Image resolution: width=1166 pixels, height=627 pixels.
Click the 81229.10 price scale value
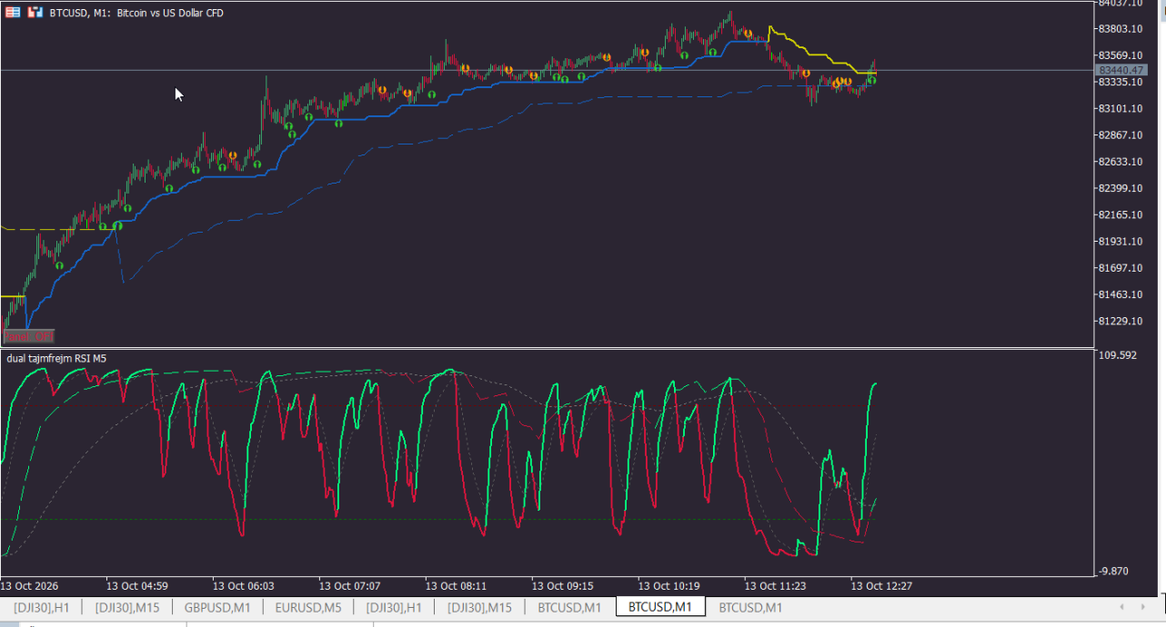(1121, 322)
